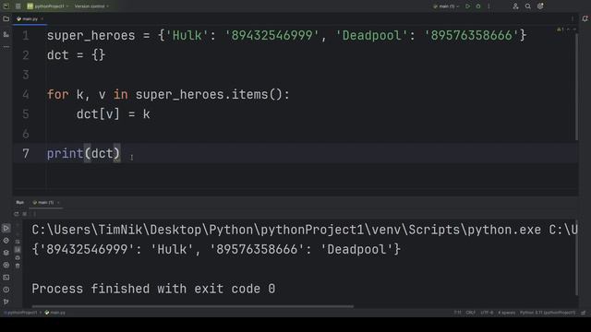This screenshot has height=332, width=591.
Task: Open Python interpreter status bar entry
Action: click(x=548, y=313)
